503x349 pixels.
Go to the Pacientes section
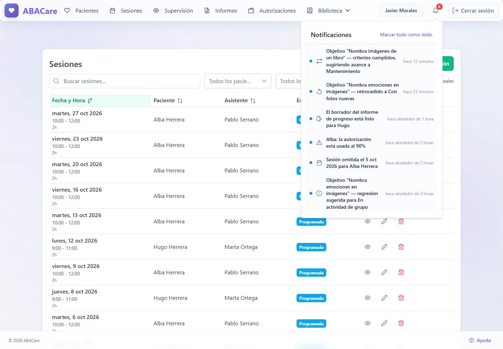pos(81,10)
